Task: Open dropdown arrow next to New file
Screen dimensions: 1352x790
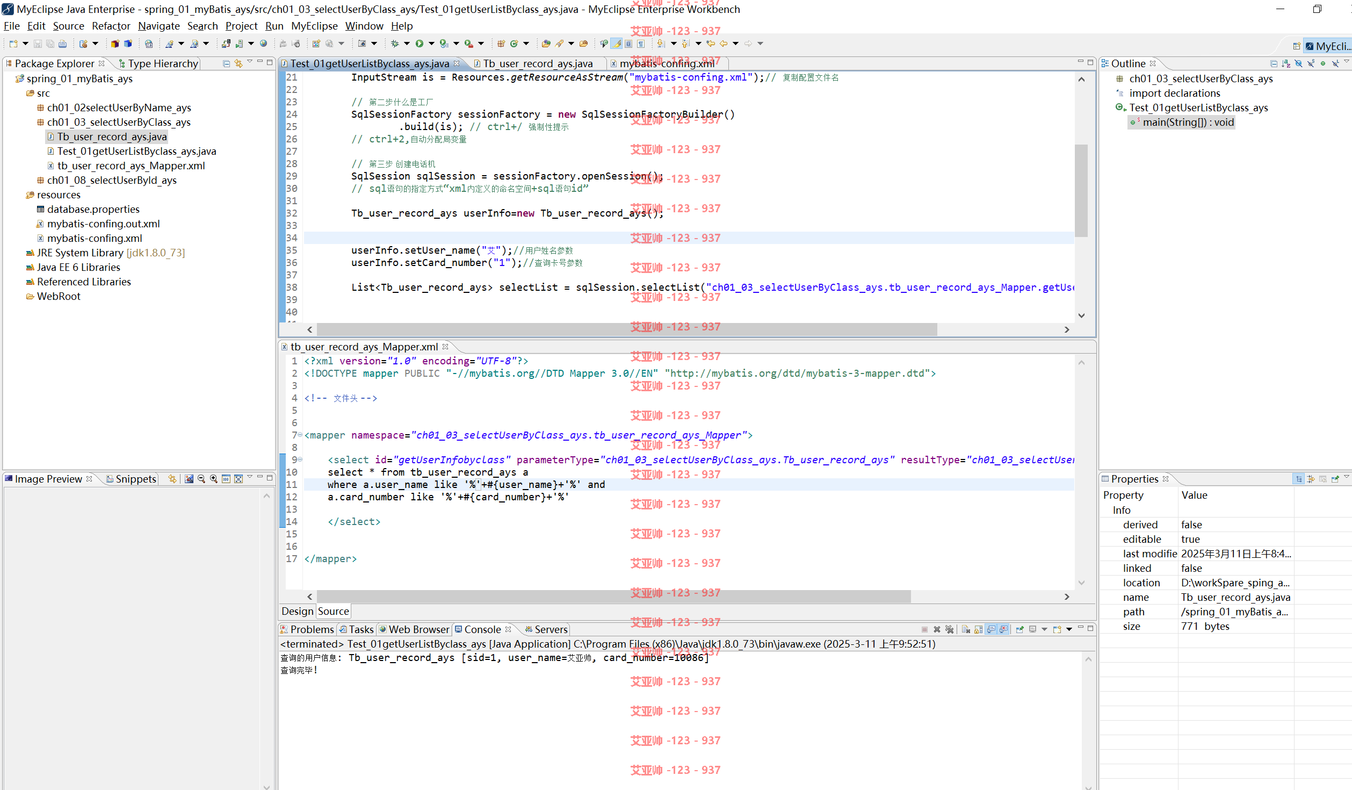Action: pyautogui.click(x=25, y=44)
